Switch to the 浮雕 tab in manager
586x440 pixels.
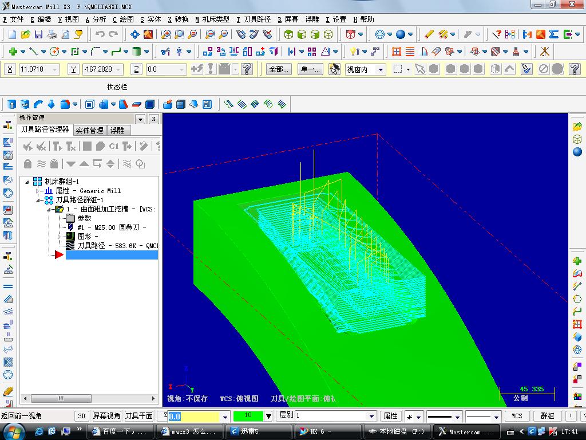coord(117,130)
